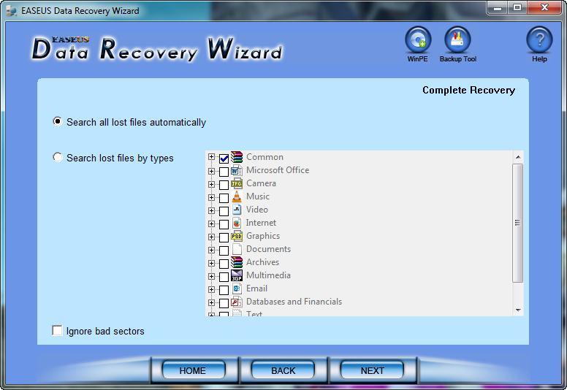Click the Graphics PSD icon

pyautogui.click(x=237, y=236)
